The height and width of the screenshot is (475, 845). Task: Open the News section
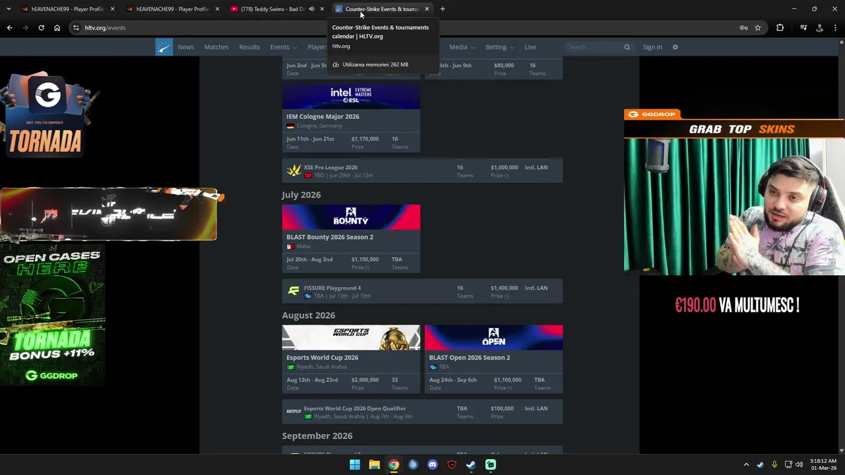click(186, 47)
